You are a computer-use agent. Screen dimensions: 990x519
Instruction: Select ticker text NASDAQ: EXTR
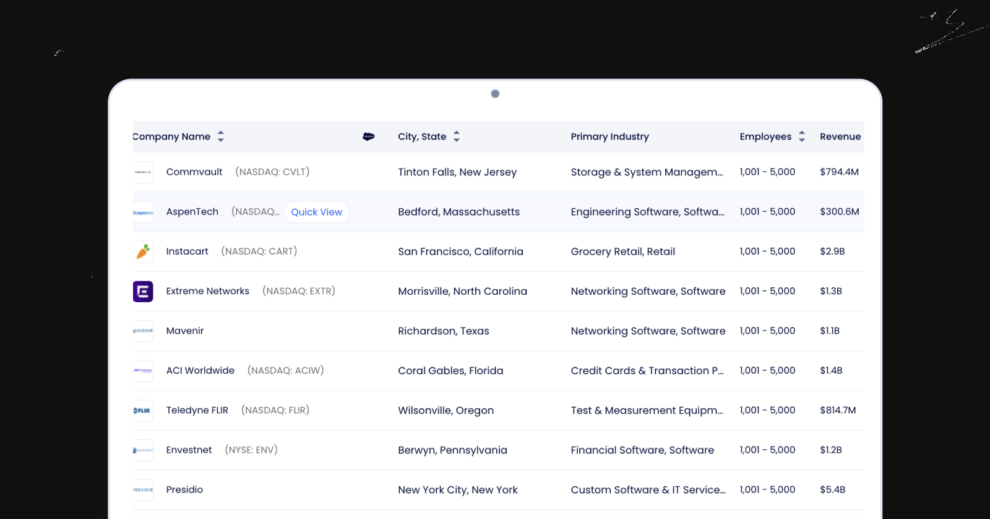pos(299,291)
